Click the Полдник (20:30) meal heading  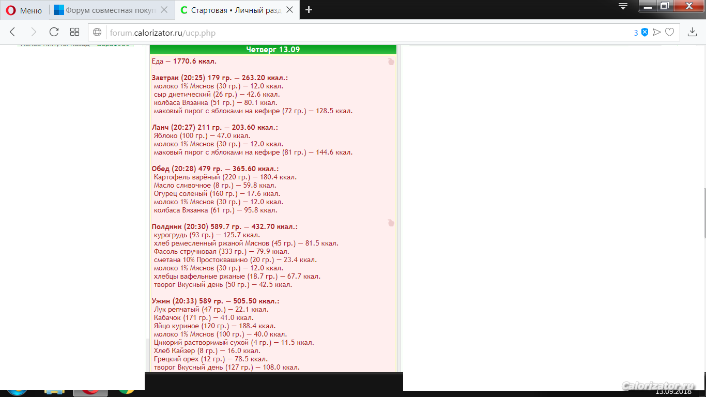[x=224, y=227]
